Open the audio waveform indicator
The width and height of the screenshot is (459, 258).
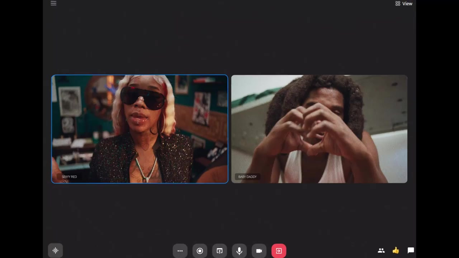point(56,250)
